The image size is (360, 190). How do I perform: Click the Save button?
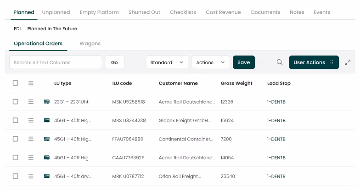pos(243,62)
